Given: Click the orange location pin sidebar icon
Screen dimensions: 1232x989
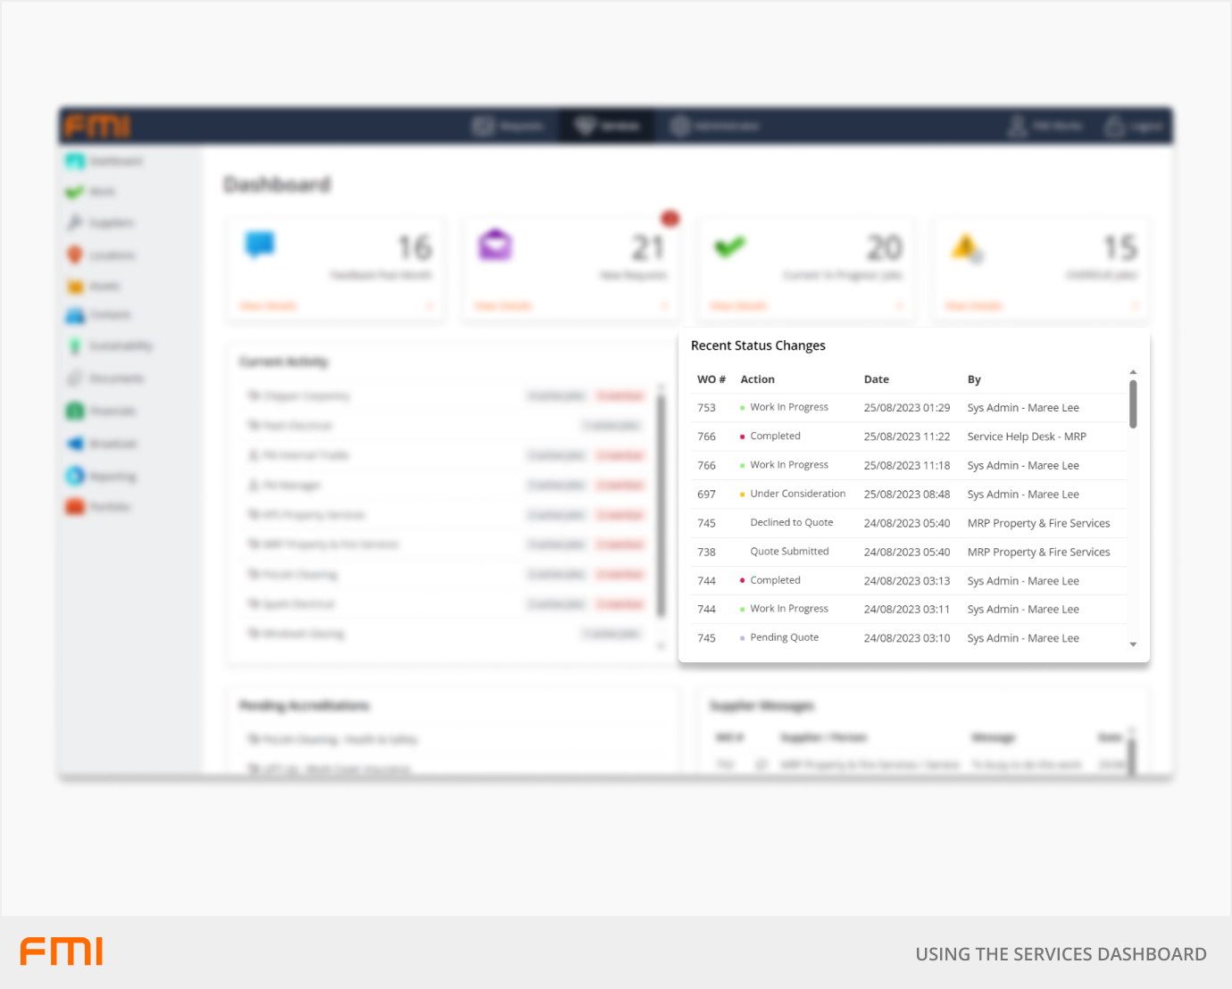Looking at the screenshot, I should point(75,255).
